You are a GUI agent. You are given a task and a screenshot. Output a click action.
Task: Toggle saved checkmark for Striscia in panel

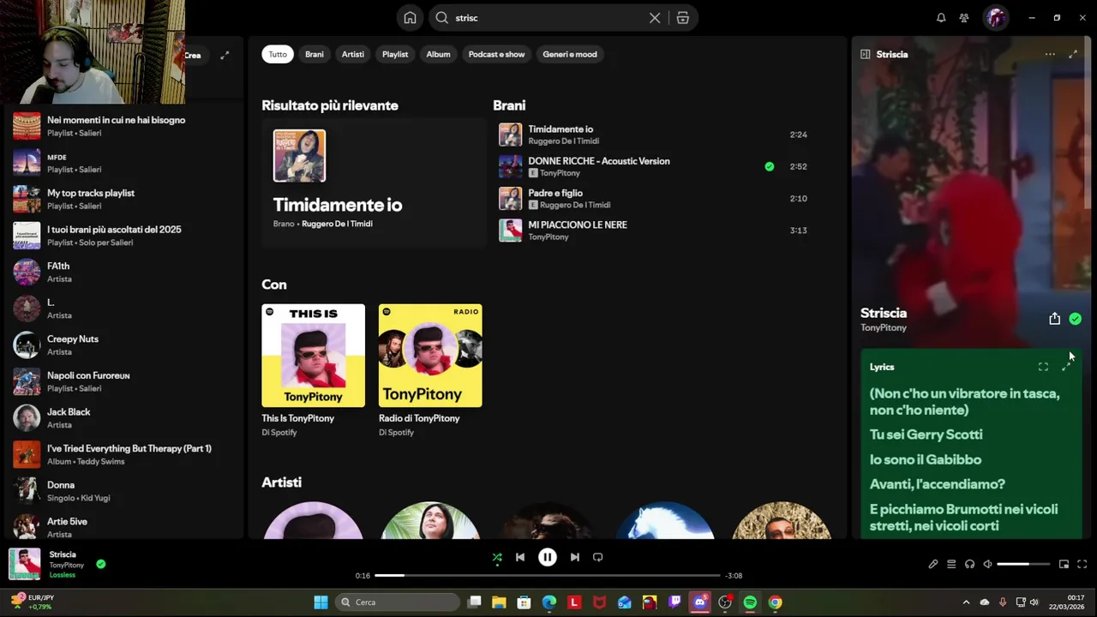coord(1076,319)
